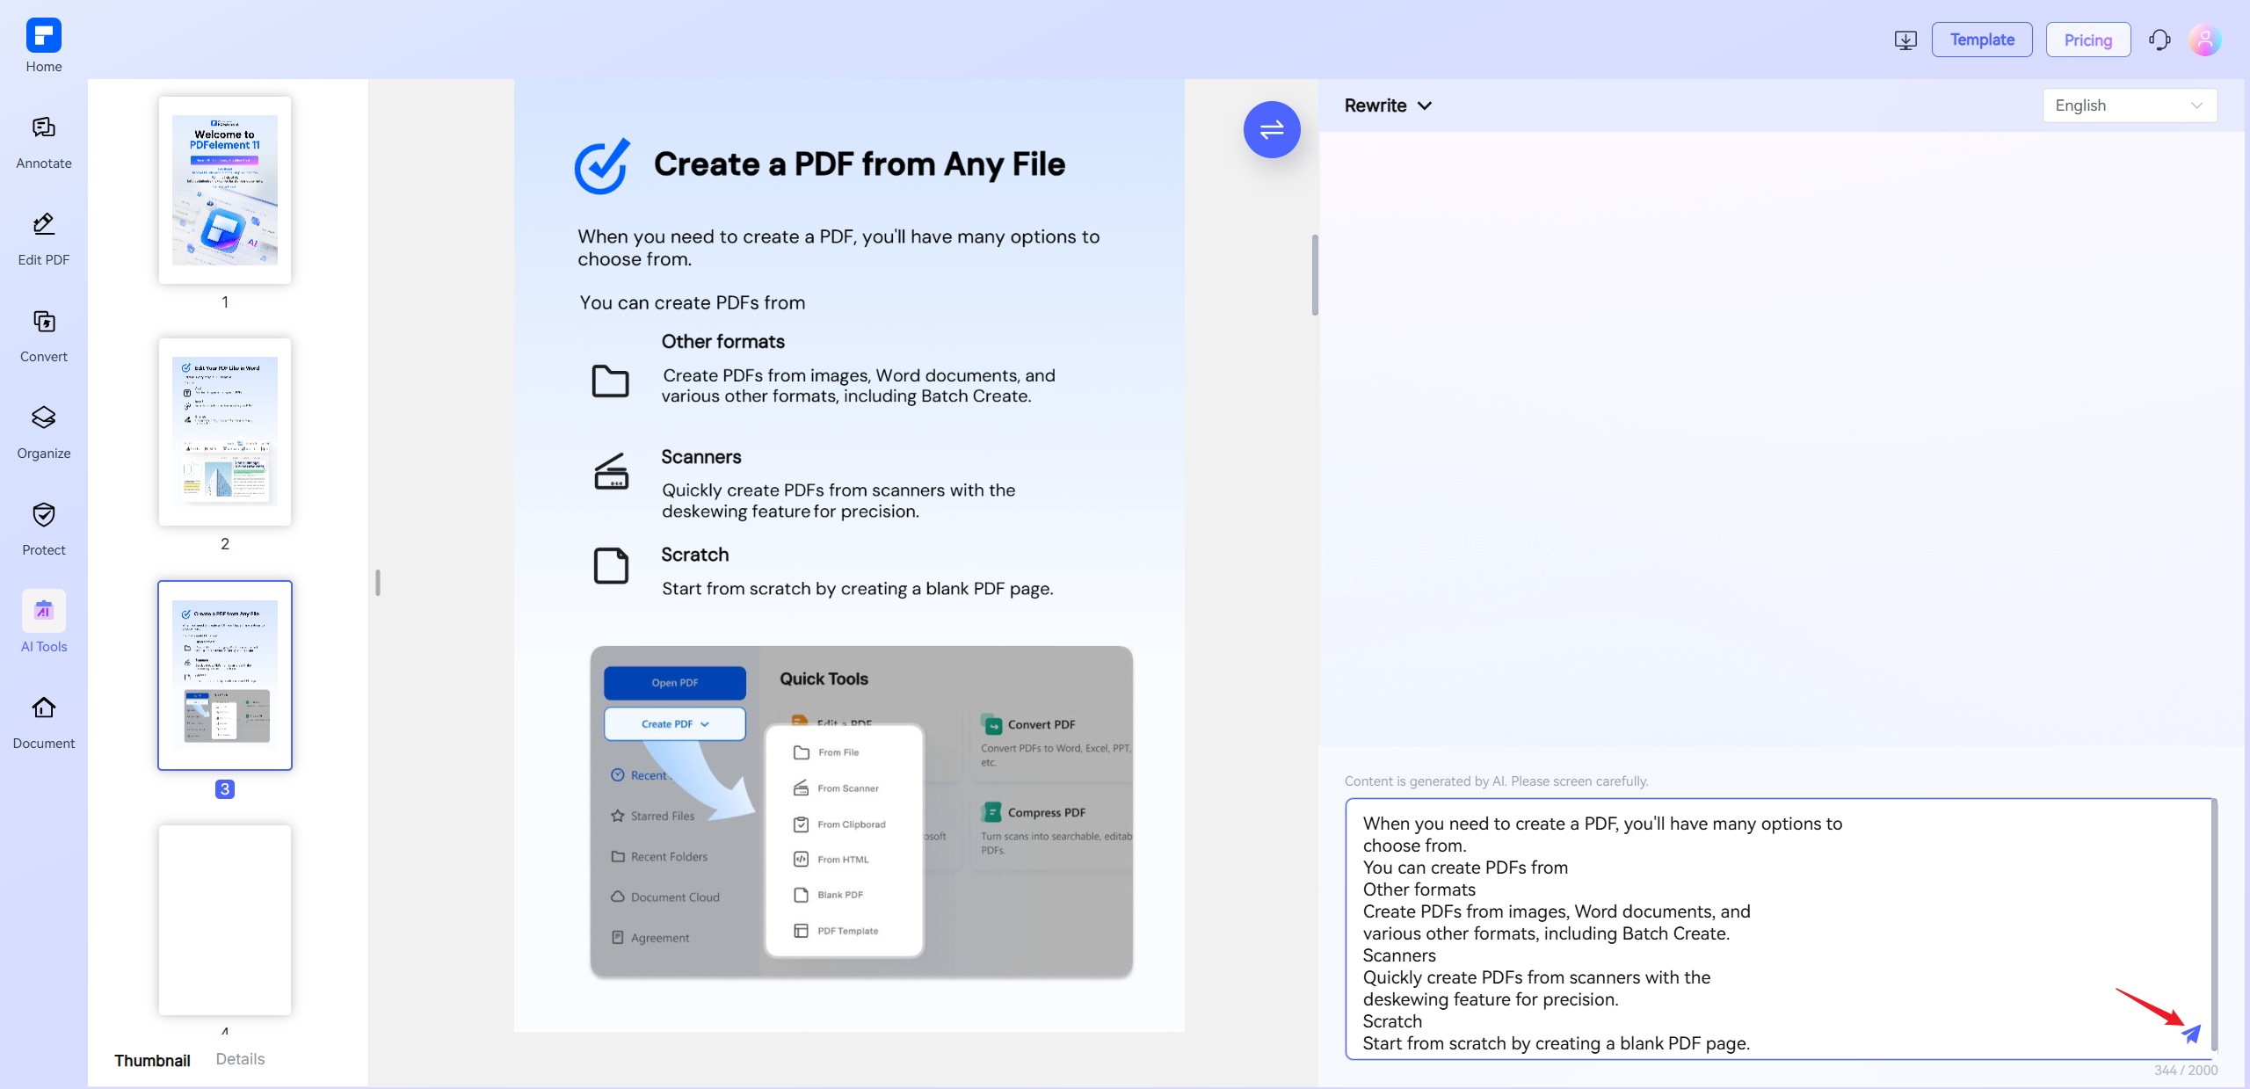Click the download desktop app icon
The width and height of the screenshot is (2250, 1089).
pos(1905,40)
